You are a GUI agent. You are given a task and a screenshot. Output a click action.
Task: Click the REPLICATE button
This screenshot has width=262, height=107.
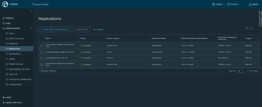(x=81, y=29)
